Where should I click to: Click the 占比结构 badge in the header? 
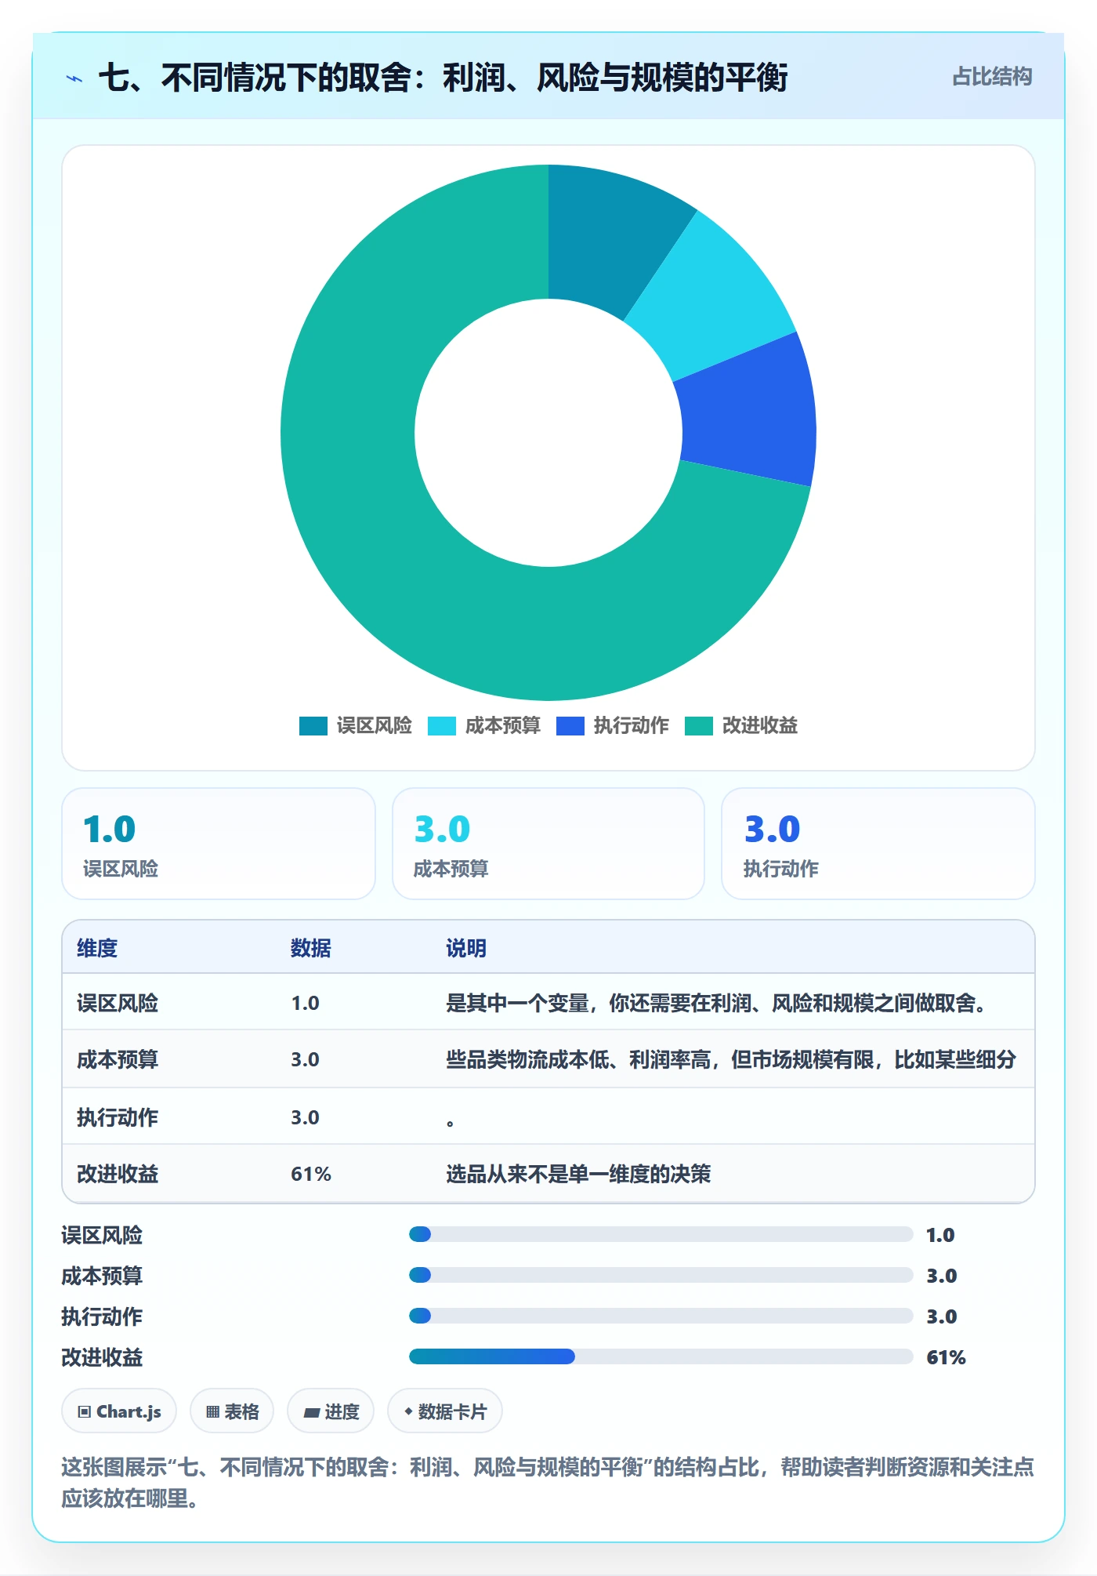992,77
